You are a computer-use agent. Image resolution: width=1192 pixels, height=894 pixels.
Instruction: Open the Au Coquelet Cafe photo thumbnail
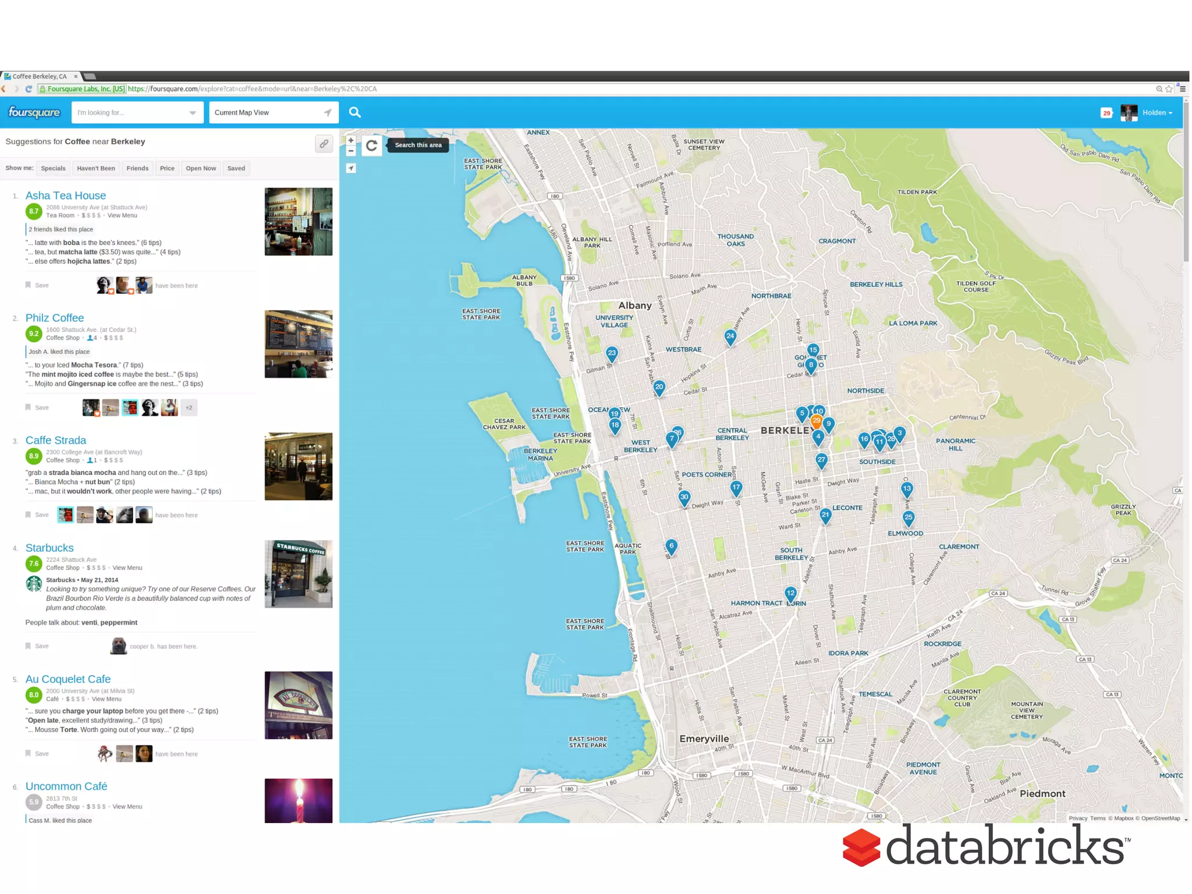(299, 705)
